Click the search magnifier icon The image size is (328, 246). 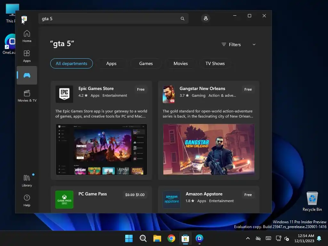[x=182, y=19]
